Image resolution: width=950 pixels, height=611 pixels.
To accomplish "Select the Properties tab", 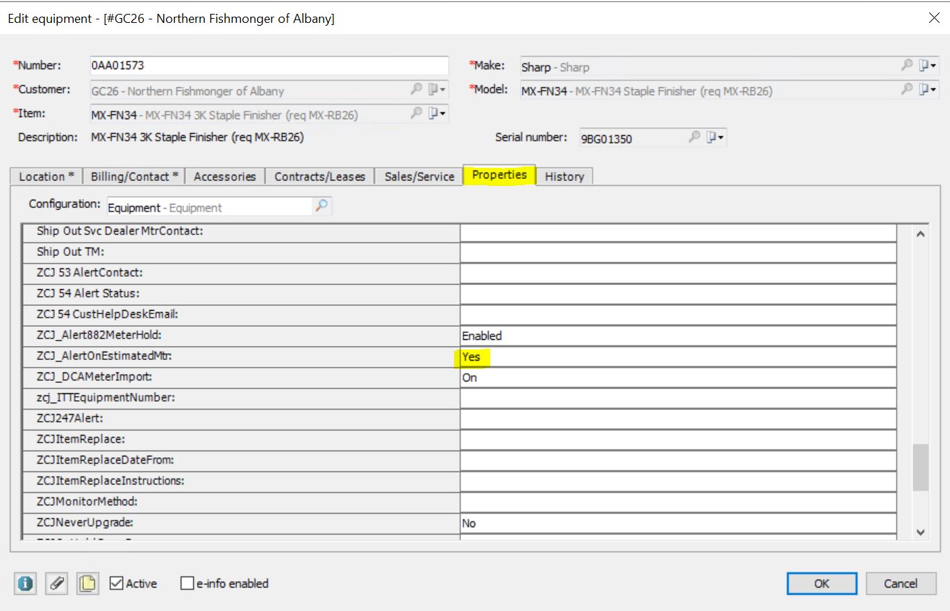I will 499,175.
